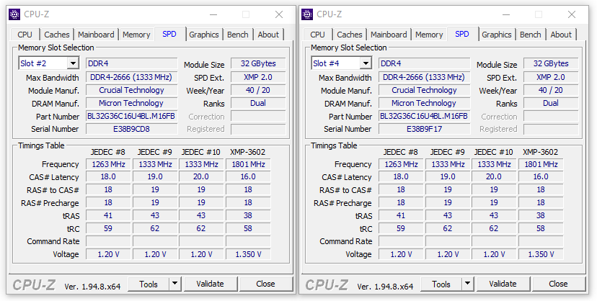Open Mainboard tab in right window

[389, 35]
